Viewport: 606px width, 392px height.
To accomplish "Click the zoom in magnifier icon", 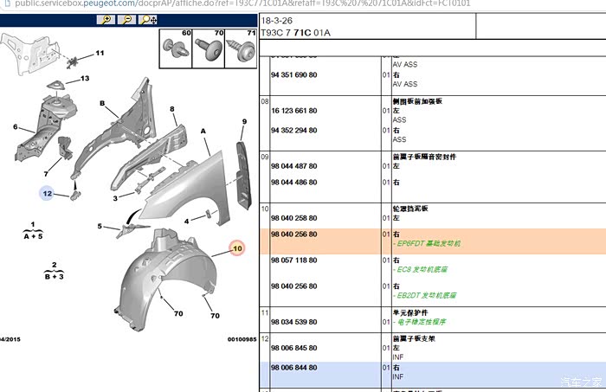I will click(106, 20).
